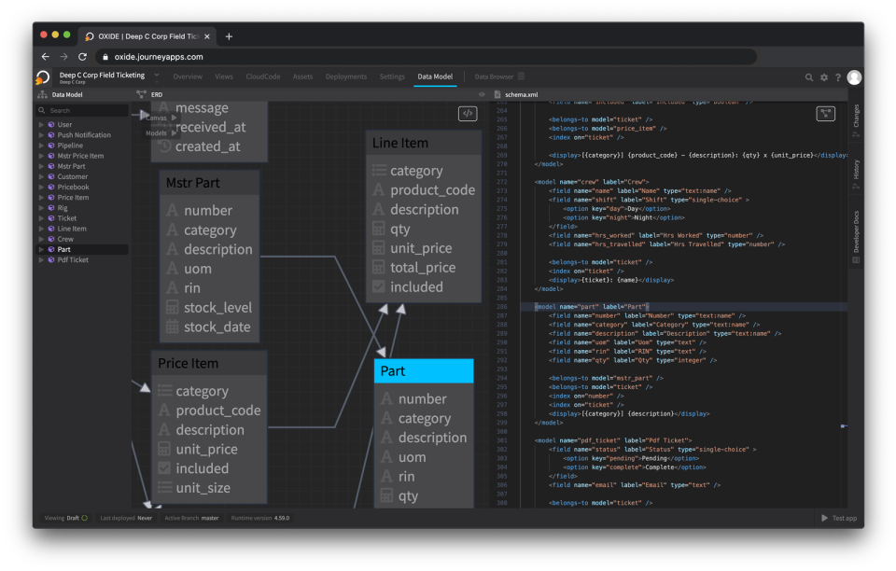Open code view with the </> icon

tap(469, 112)
